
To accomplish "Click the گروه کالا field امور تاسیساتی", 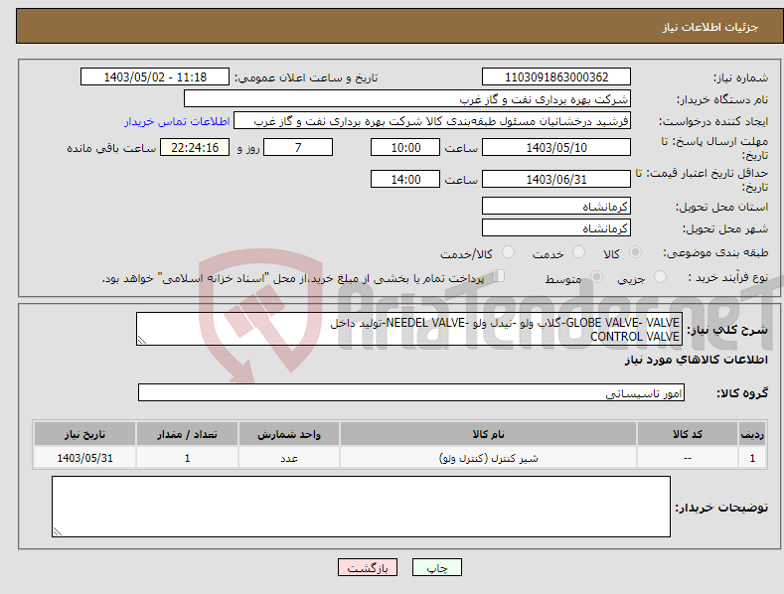I will click(x=411, y=393).
